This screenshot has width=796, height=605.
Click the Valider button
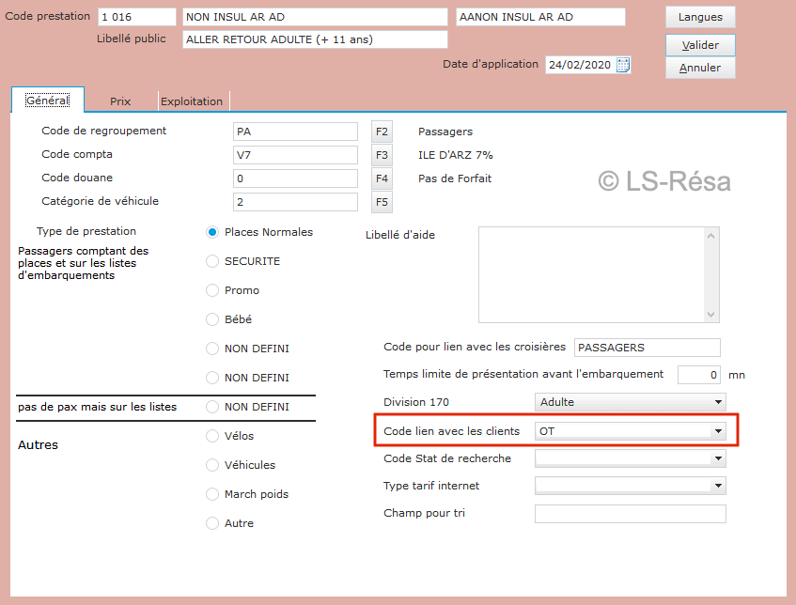tap(700, 45)
